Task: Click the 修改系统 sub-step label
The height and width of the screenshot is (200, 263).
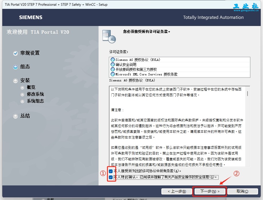Action: (x=36, y=94)
